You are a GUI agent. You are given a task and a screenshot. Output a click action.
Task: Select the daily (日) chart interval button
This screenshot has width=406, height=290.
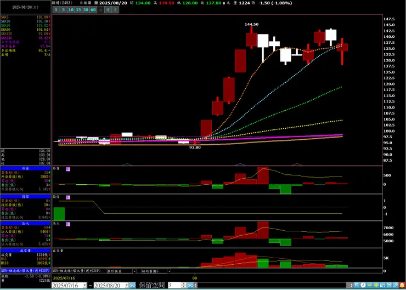(x=101, y=10)
